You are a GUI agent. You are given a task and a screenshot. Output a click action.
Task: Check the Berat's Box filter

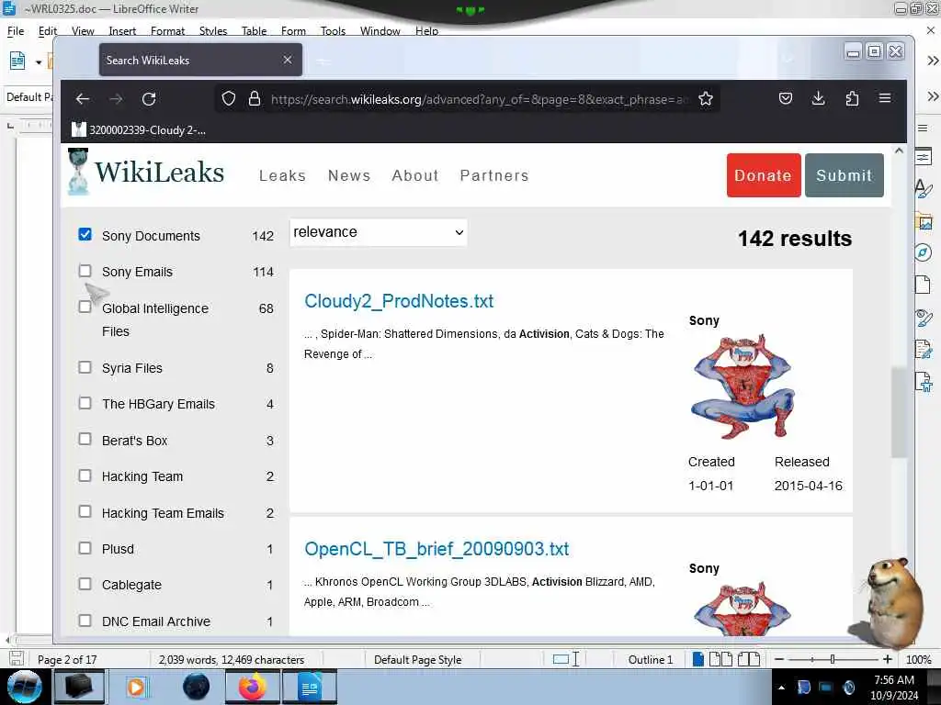point(85,440)
